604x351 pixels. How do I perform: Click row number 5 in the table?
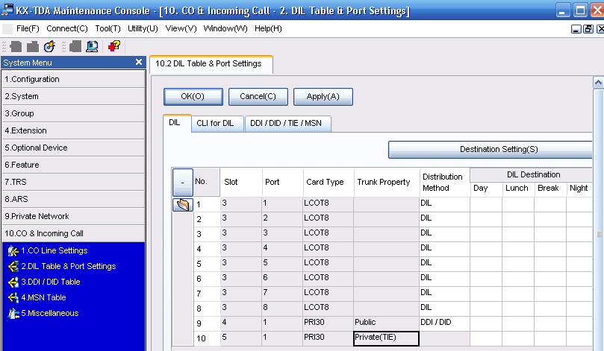click(x=207, y=264)
